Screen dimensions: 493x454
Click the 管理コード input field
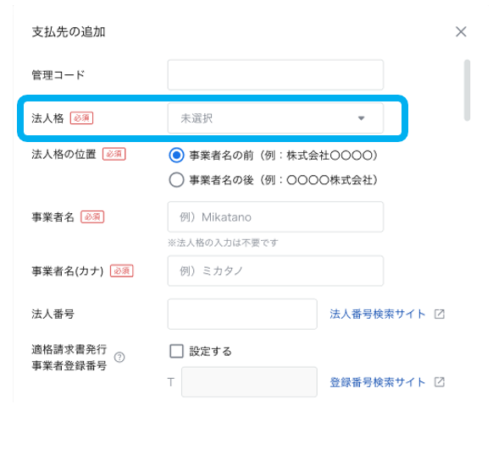pyautogui.click(x=275, y=75)
